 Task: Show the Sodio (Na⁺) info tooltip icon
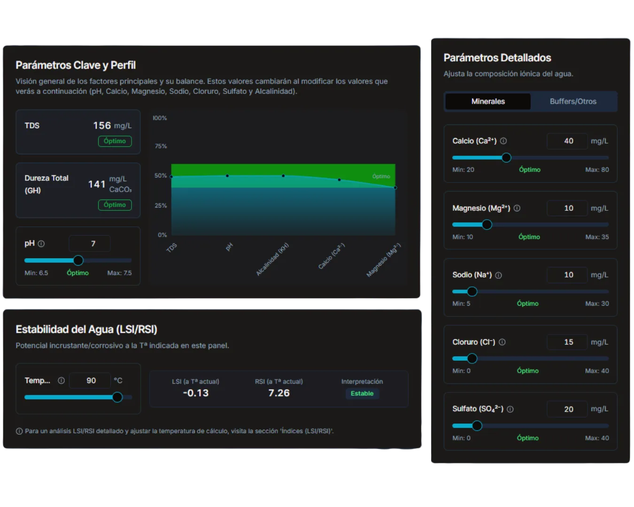pos(499,275)
